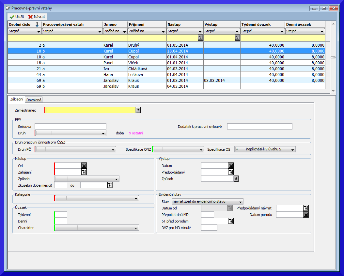344x276 pixels.
Task: Click the Uložit save button
Action: tap(17, 17)
